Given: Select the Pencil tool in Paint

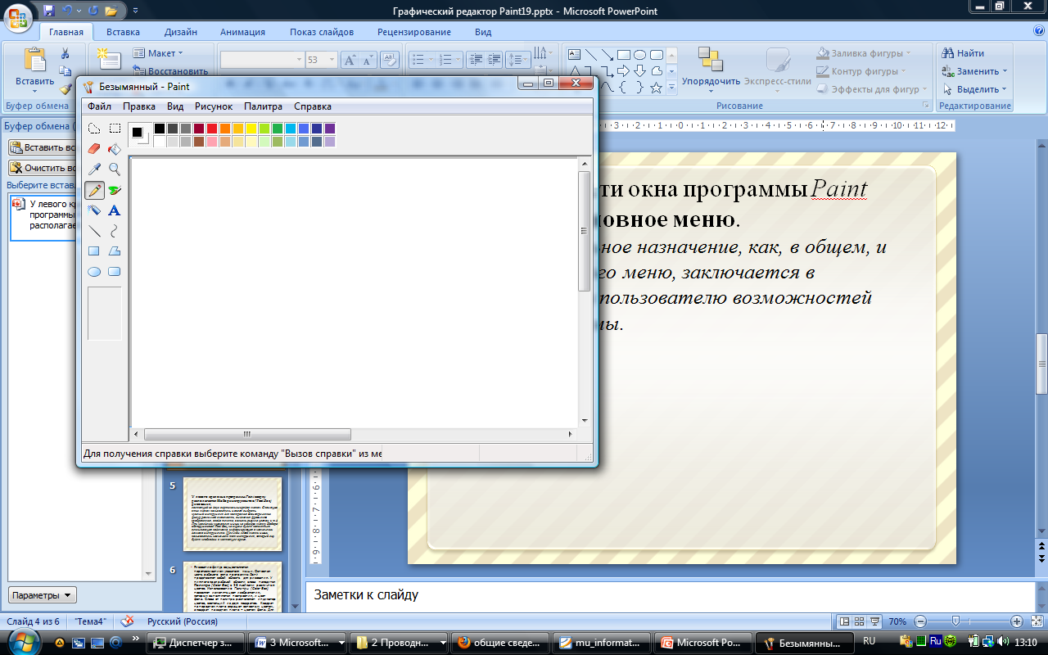Looking at the screenshot, I should [94, 190].
